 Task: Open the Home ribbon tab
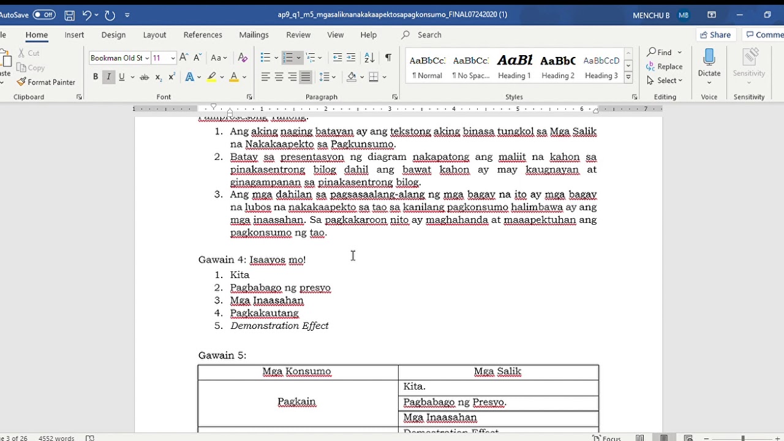click(x=37, y=35)
